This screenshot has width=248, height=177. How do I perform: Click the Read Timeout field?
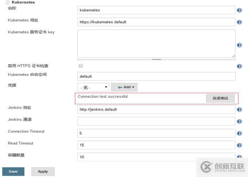(x=156, y=145)
